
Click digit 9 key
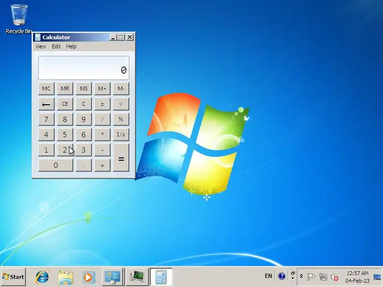pos(83,119)
